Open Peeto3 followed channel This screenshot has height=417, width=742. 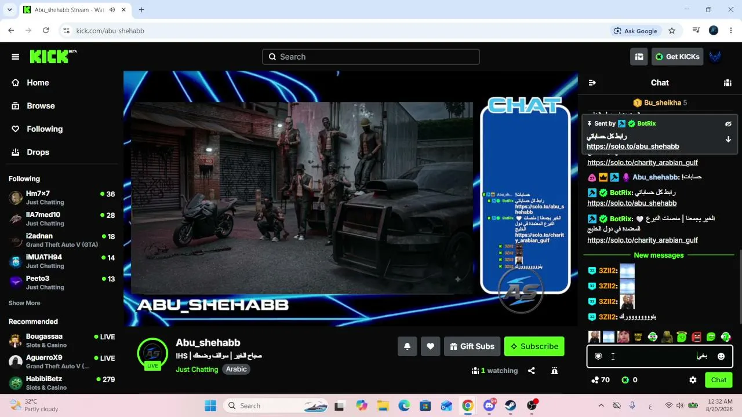point(61,283)
